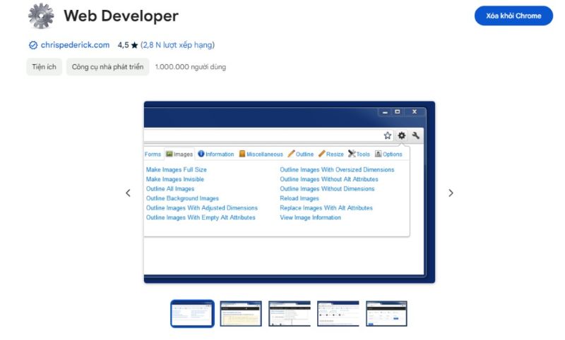The image size is (565, 340).
Task: Open the Images tab in the screenshot
Action: (x=179, y=154)
